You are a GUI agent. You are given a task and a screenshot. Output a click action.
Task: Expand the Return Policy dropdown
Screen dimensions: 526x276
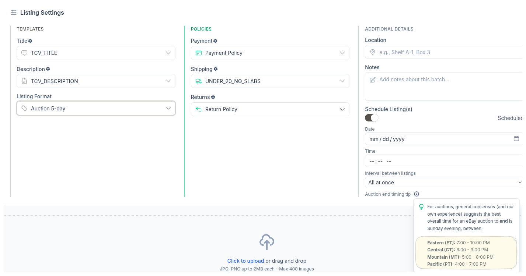tap(270, 109)
